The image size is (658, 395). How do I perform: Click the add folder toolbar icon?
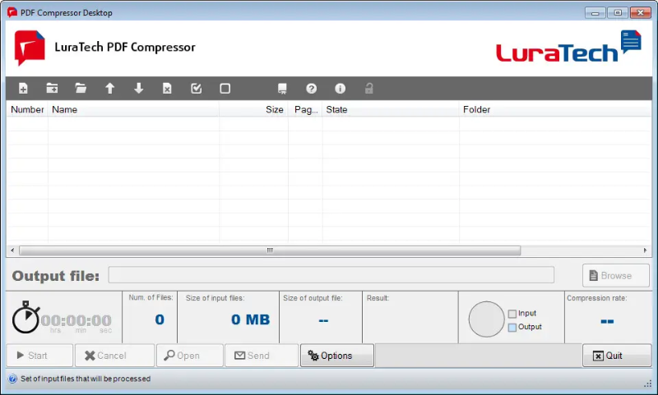click(52, 89)
